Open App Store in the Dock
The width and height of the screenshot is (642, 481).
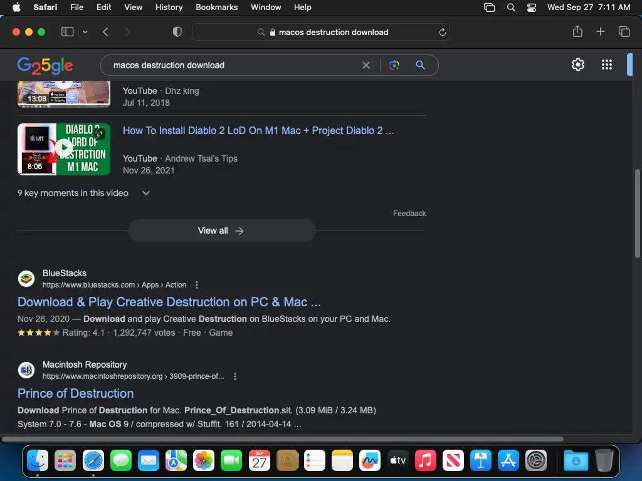tap(508, 460)
